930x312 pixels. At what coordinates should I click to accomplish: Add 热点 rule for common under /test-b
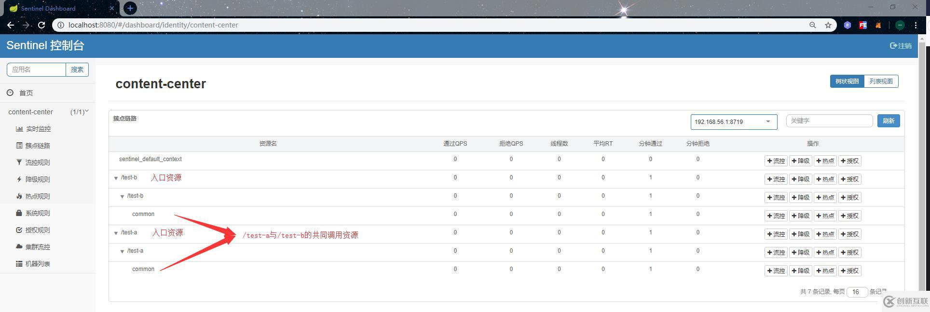tap(825, 216)
